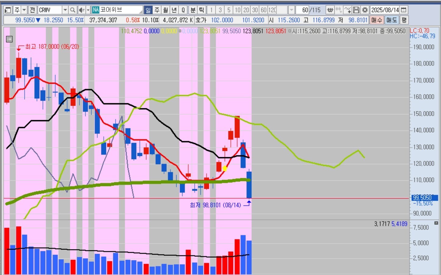
Task: Click the -15.50% label on price axis
Action: pos(423,203)
